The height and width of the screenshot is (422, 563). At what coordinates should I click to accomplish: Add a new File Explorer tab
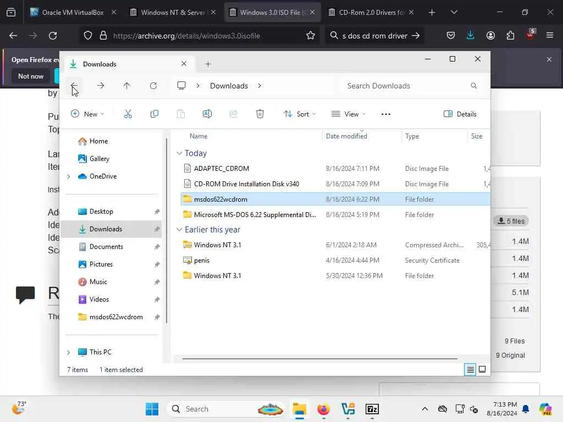pos(208,64)
